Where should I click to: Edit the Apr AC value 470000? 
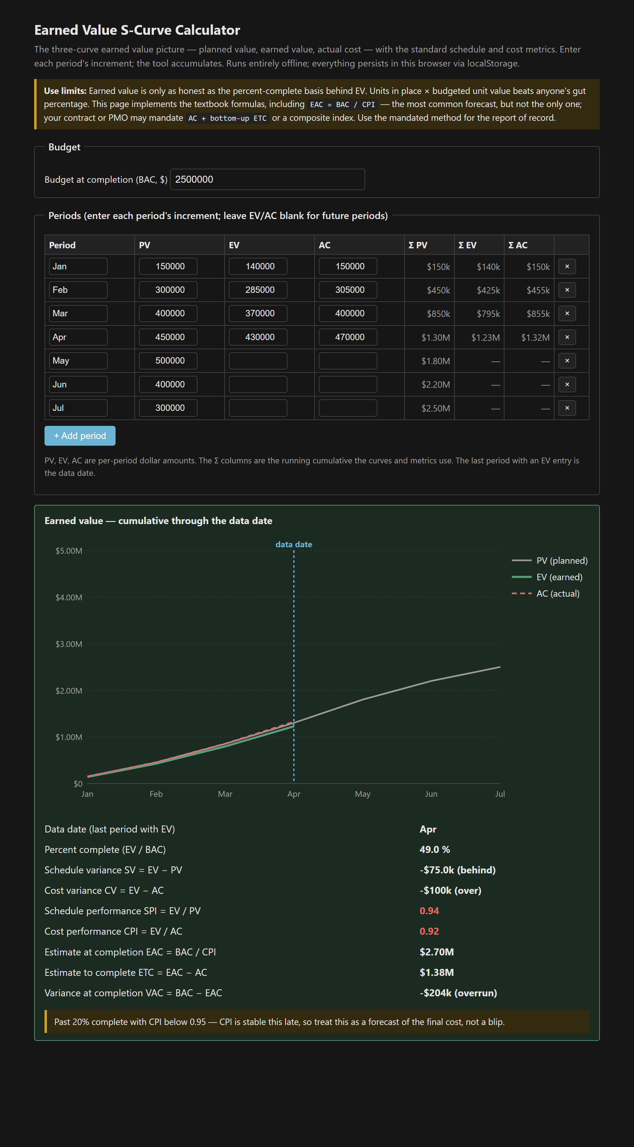coord(348,337)
